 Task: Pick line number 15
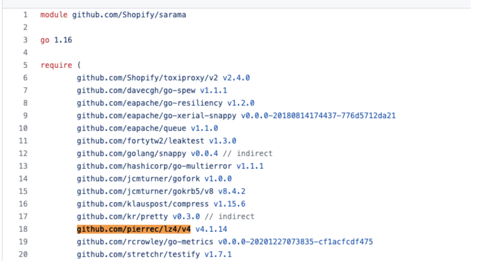click(23, 191)
